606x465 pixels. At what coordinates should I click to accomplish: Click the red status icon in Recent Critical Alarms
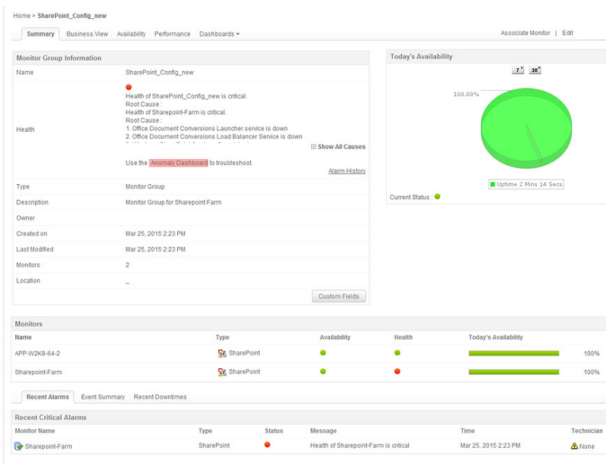tap(267, 445)
